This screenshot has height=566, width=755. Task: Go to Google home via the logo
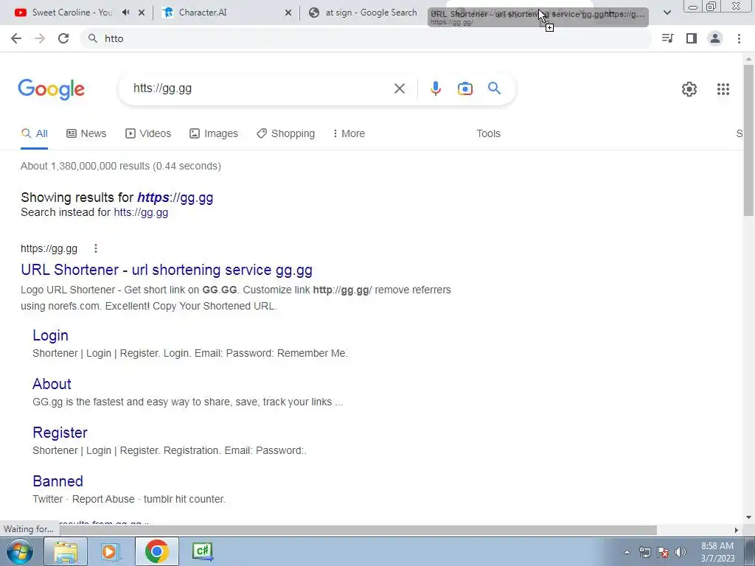point(51,89)
